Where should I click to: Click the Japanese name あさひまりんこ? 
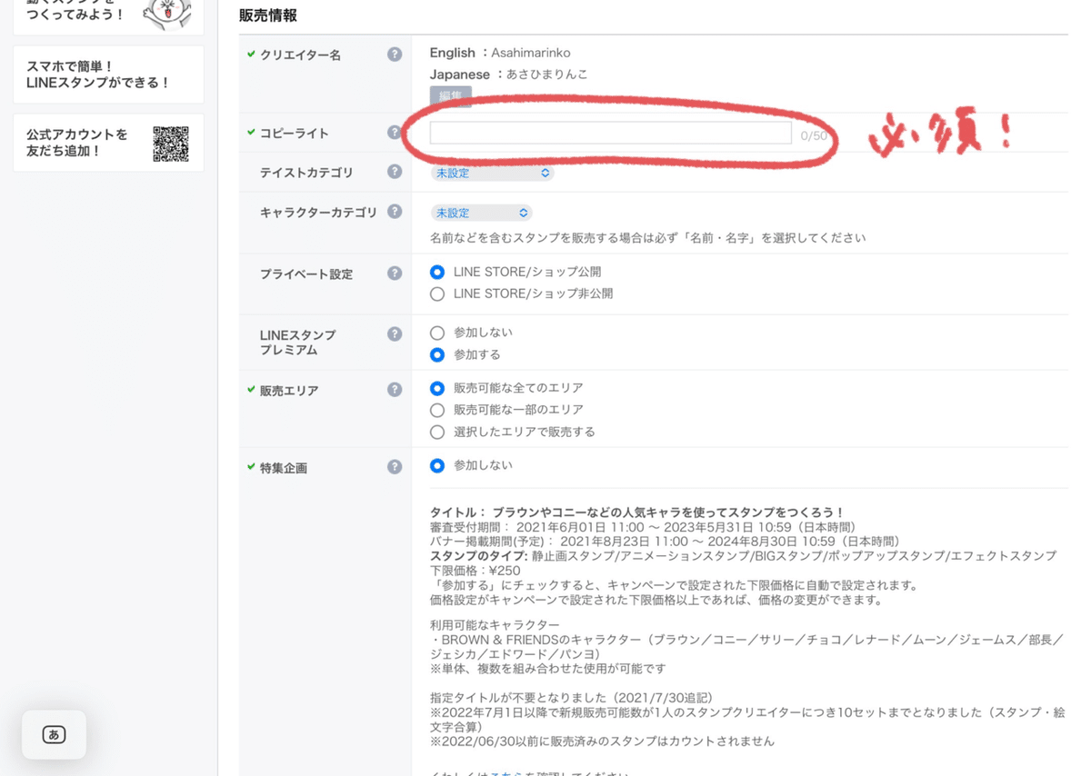[x=547, y=75]
